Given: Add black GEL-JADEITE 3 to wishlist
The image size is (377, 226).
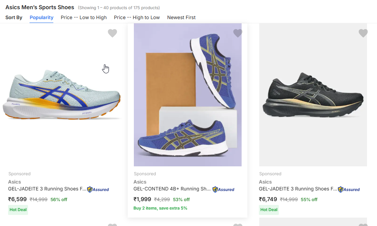Looking at the screenshot, I should coord(363,33).
